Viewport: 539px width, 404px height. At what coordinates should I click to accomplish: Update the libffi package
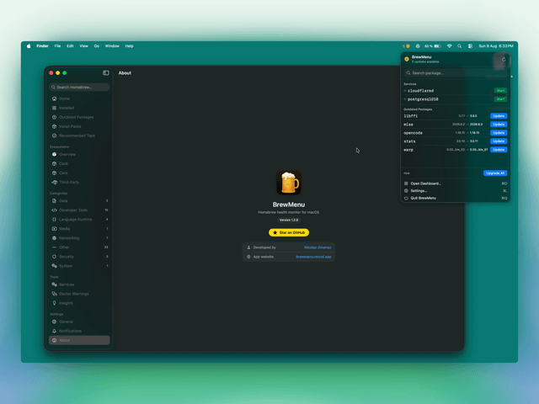click(x=499, y=116)
